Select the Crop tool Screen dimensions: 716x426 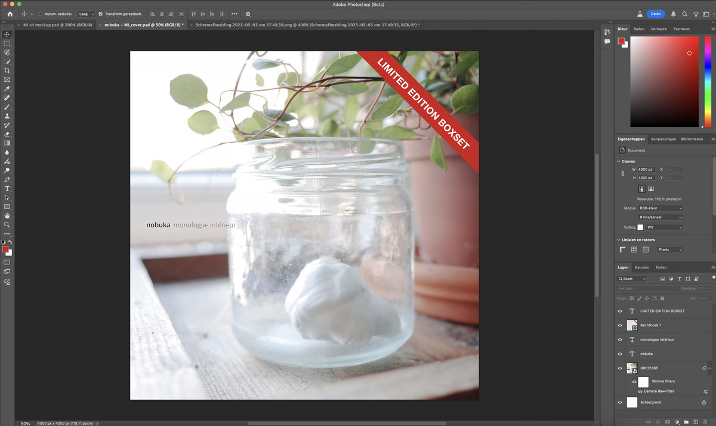click(x=7, y=70)
